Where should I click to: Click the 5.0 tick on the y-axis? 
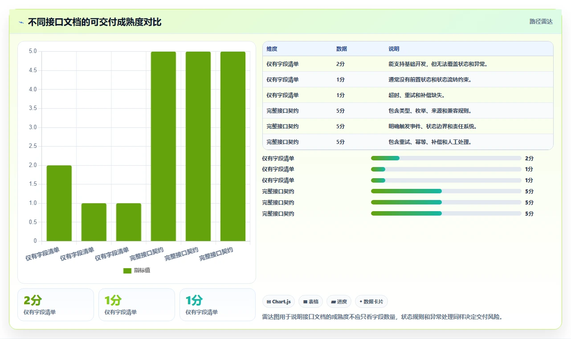[33, 51]
